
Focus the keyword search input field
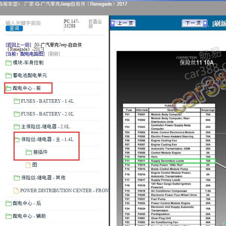(23, 23)
